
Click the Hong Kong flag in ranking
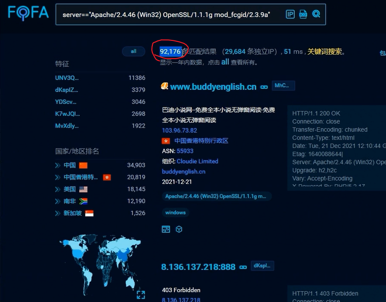pyautogui.click(x=107, y=177)
